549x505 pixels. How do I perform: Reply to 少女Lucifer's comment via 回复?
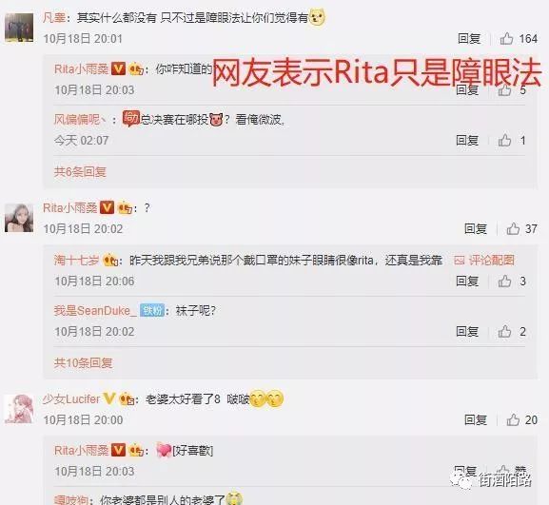click(x=476, y=419)
